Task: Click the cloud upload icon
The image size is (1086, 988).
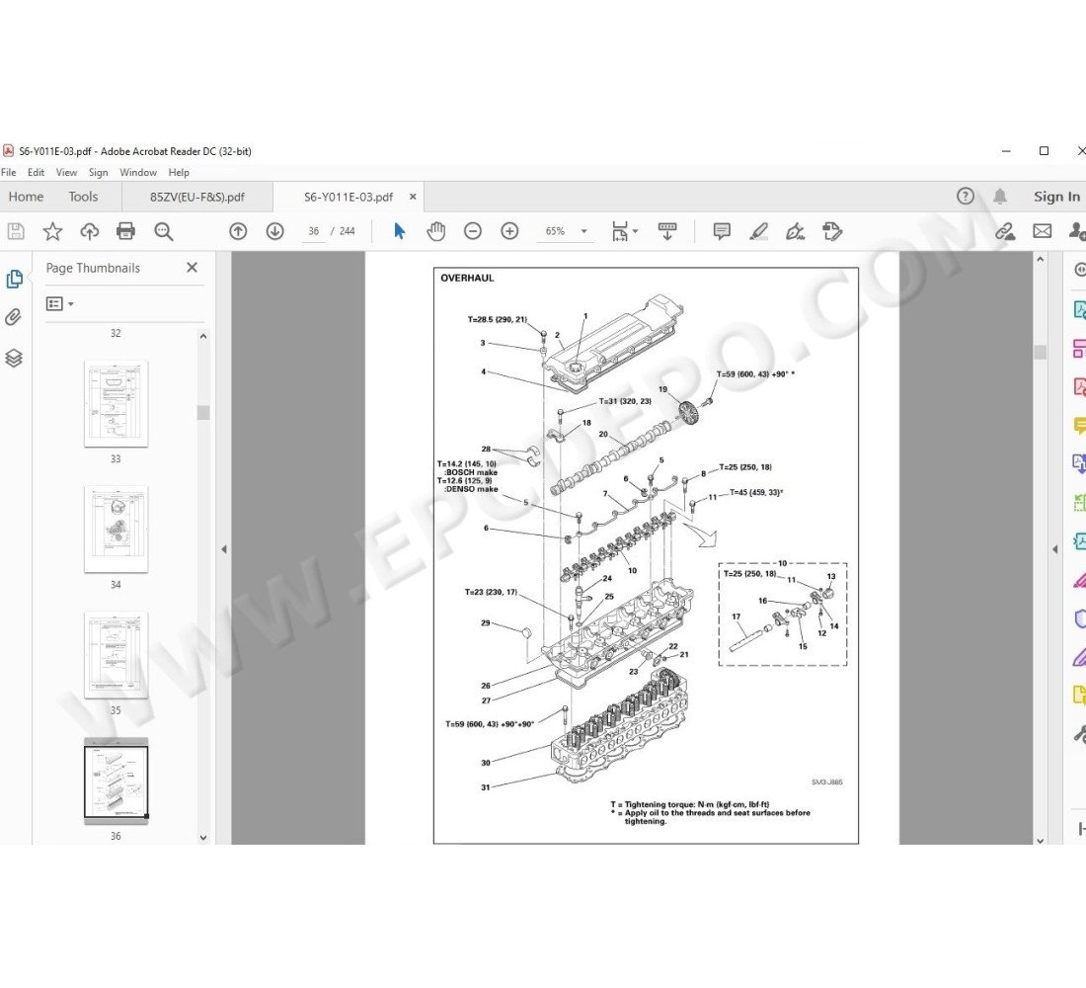Action: click(89, 231)
